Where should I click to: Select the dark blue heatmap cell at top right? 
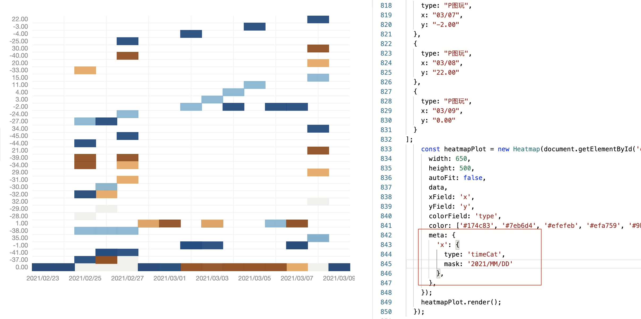point(318,19)
